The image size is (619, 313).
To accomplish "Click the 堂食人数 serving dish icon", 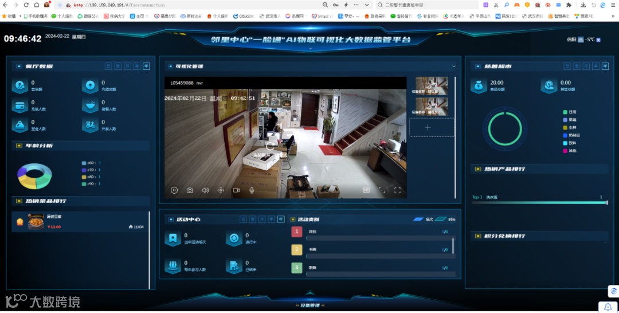I will [x=19, y=125].
